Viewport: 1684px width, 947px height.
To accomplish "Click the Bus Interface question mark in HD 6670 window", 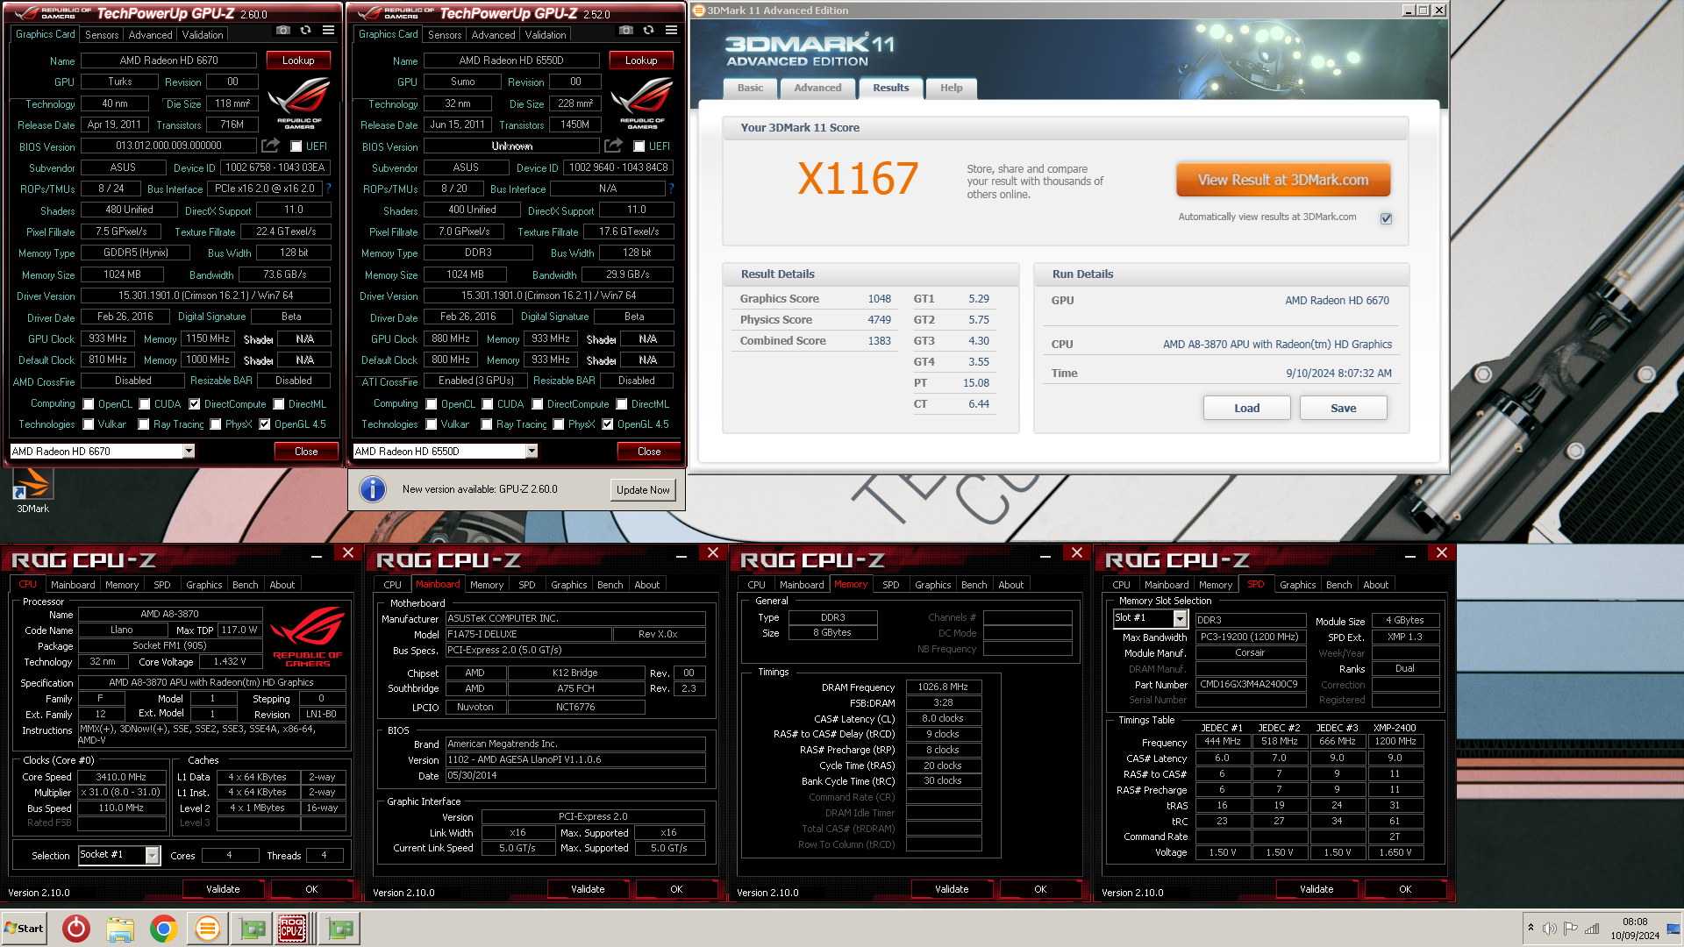I will 328,189.
